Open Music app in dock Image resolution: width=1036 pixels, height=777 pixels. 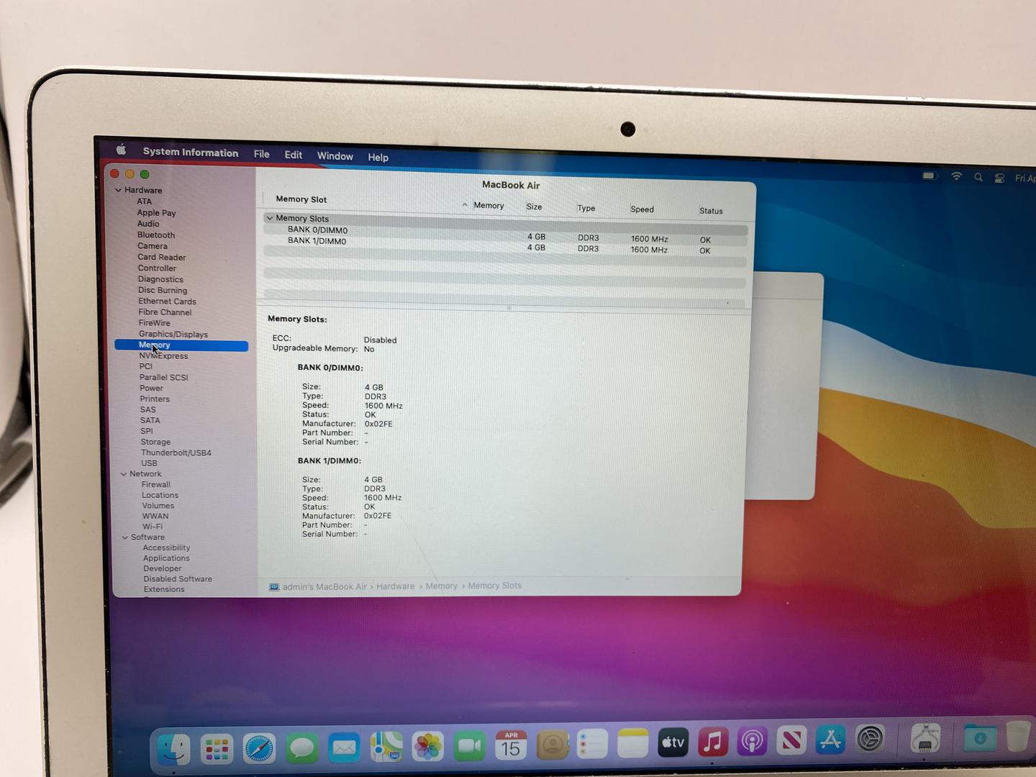coord(713,742)
